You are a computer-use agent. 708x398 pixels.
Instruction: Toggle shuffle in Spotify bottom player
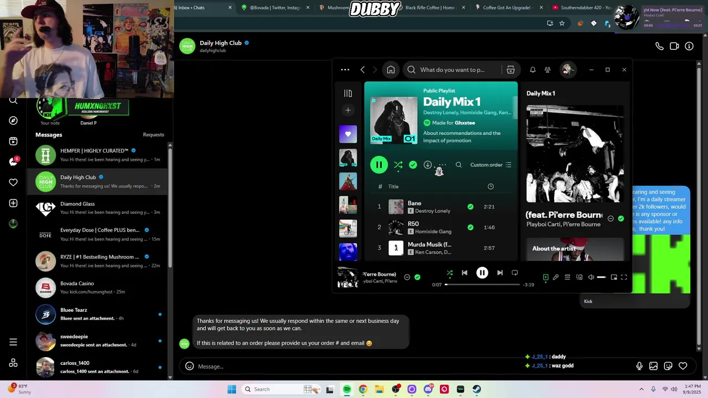point(450,273)
